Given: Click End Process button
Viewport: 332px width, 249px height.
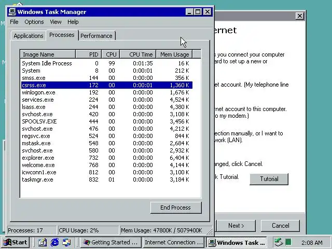Looking at the screenshot, I should (x=176, y=208).
